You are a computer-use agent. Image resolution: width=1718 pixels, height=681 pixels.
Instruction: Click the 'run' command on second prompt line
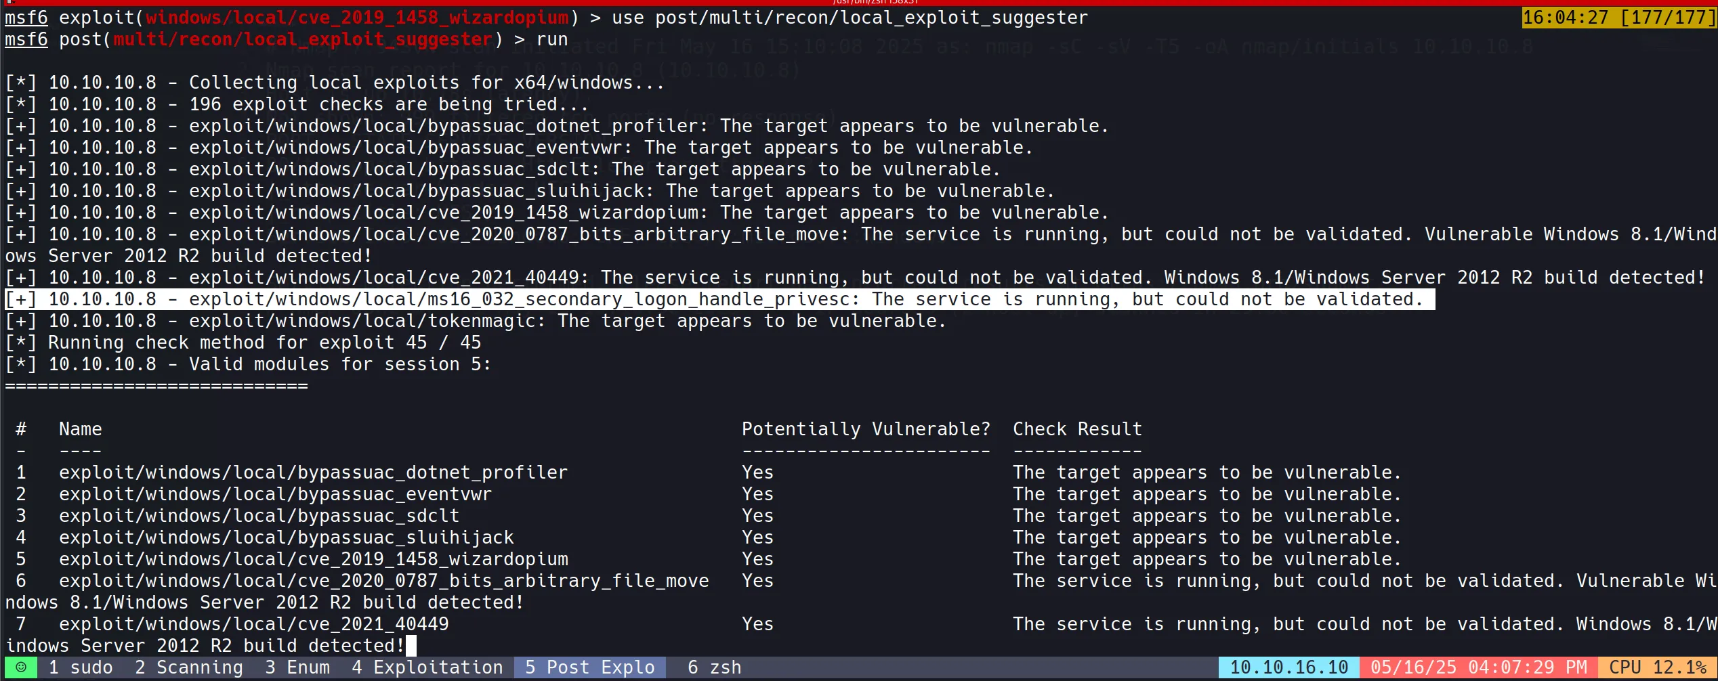click(552, 39)
